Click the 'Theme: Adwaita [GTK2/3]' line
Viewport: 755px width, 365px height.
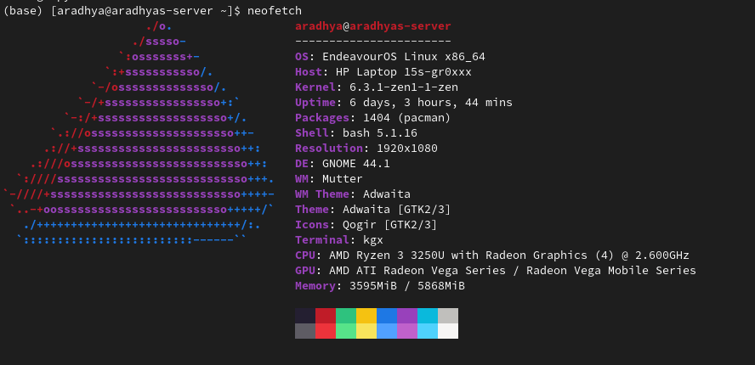(372, 210)
